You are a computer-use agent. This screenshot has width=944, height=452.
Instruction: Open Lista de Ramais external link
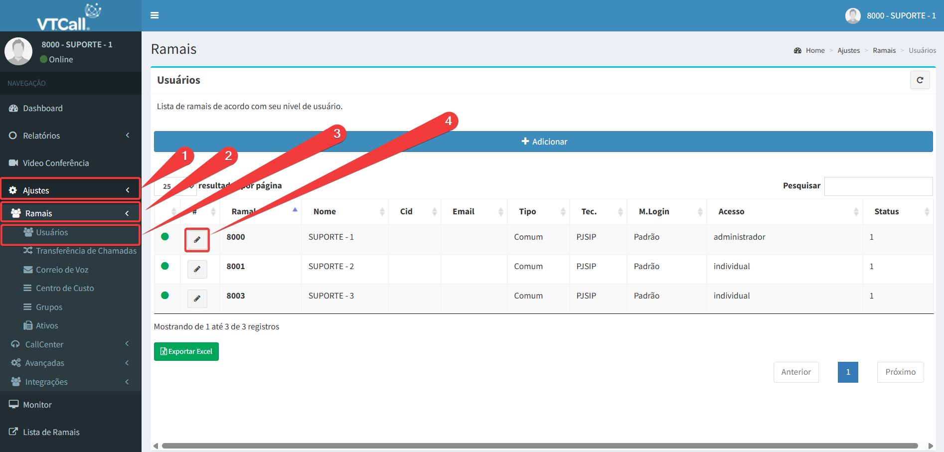51,432
